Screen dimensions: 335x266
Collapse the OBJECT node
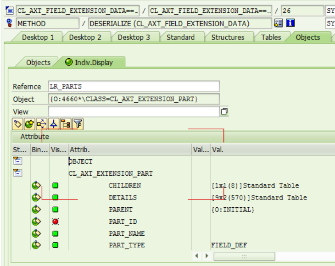tap(17, 161)
